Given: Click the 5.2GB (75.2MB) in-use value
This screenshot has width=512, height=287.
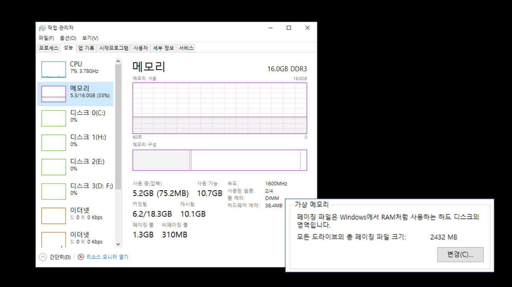Looking at the screenshot, I should (161, 193).
